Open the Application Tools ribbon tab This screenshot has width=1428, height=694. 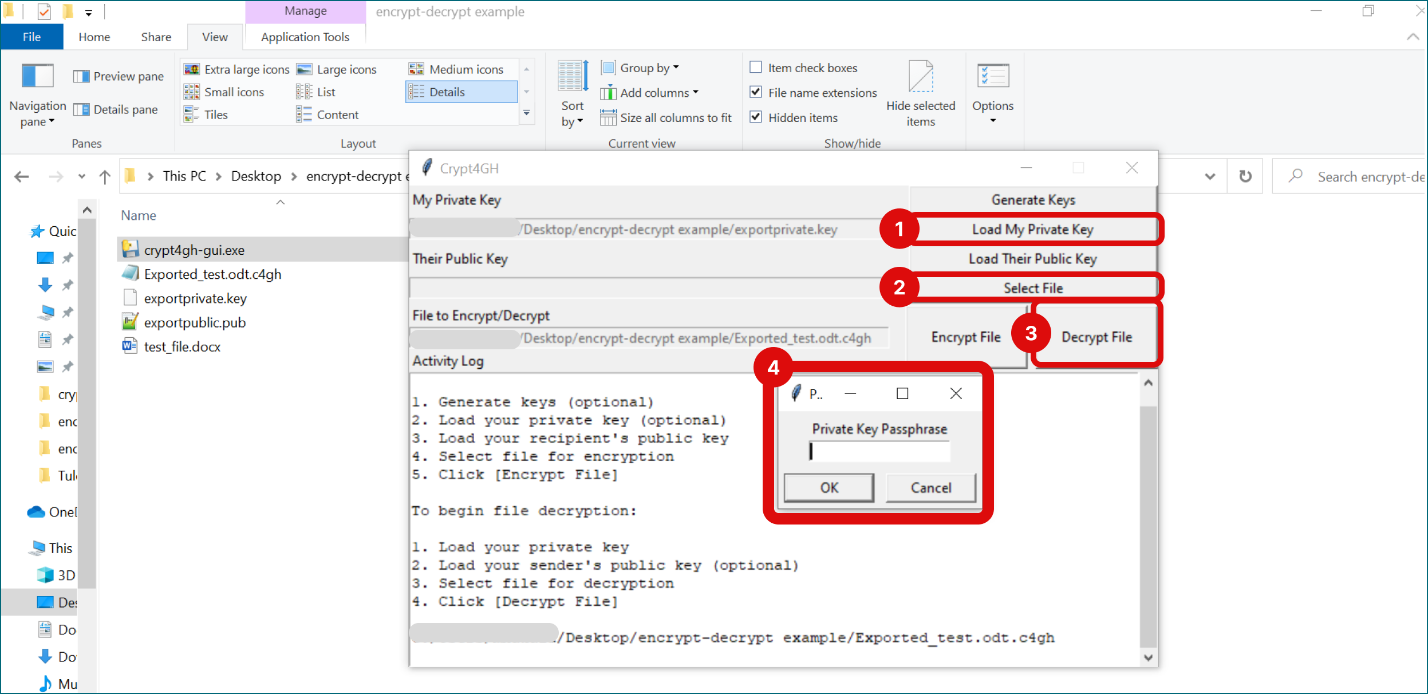tap(306, 37)
